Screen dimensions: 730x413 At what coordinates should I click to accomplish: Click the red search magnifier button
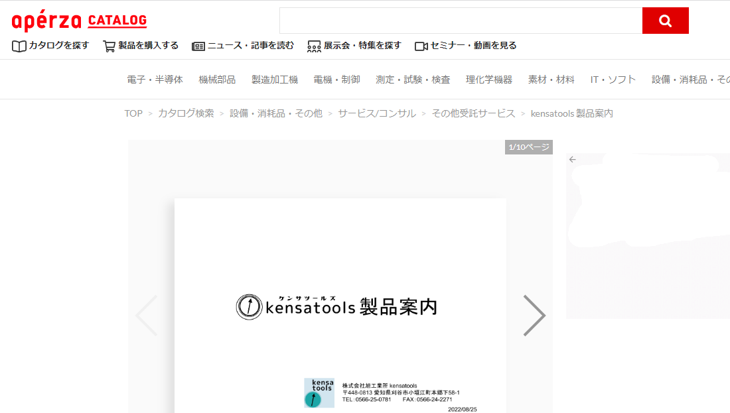pyautogui.click(x=665, y=21)
